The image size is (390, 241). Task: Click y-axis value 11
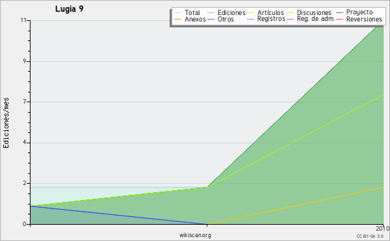tap(24, 20)
